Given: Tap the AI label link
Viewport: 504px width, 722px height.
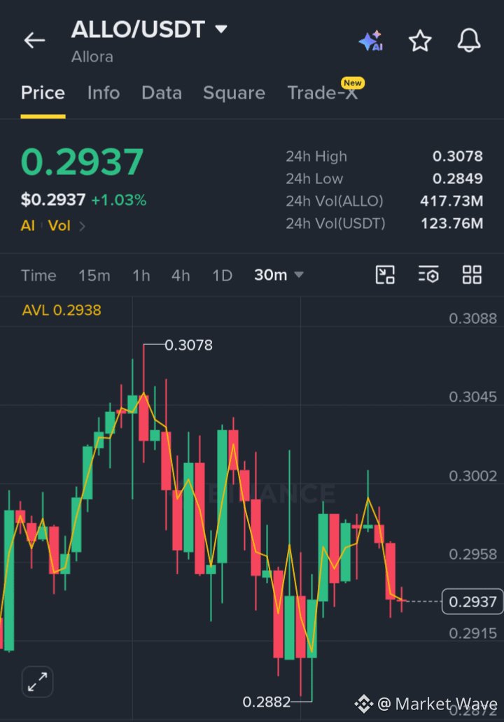Looking at the screenshot, I should pos(27,225).
